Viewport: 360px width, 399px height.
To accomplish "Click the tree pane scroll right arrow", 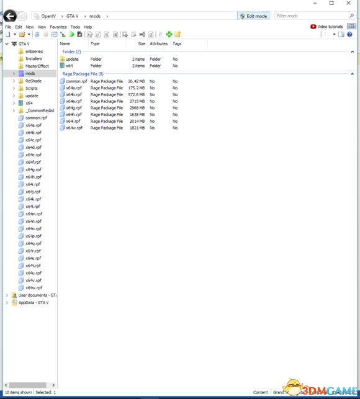I will [x=53, y=385].
